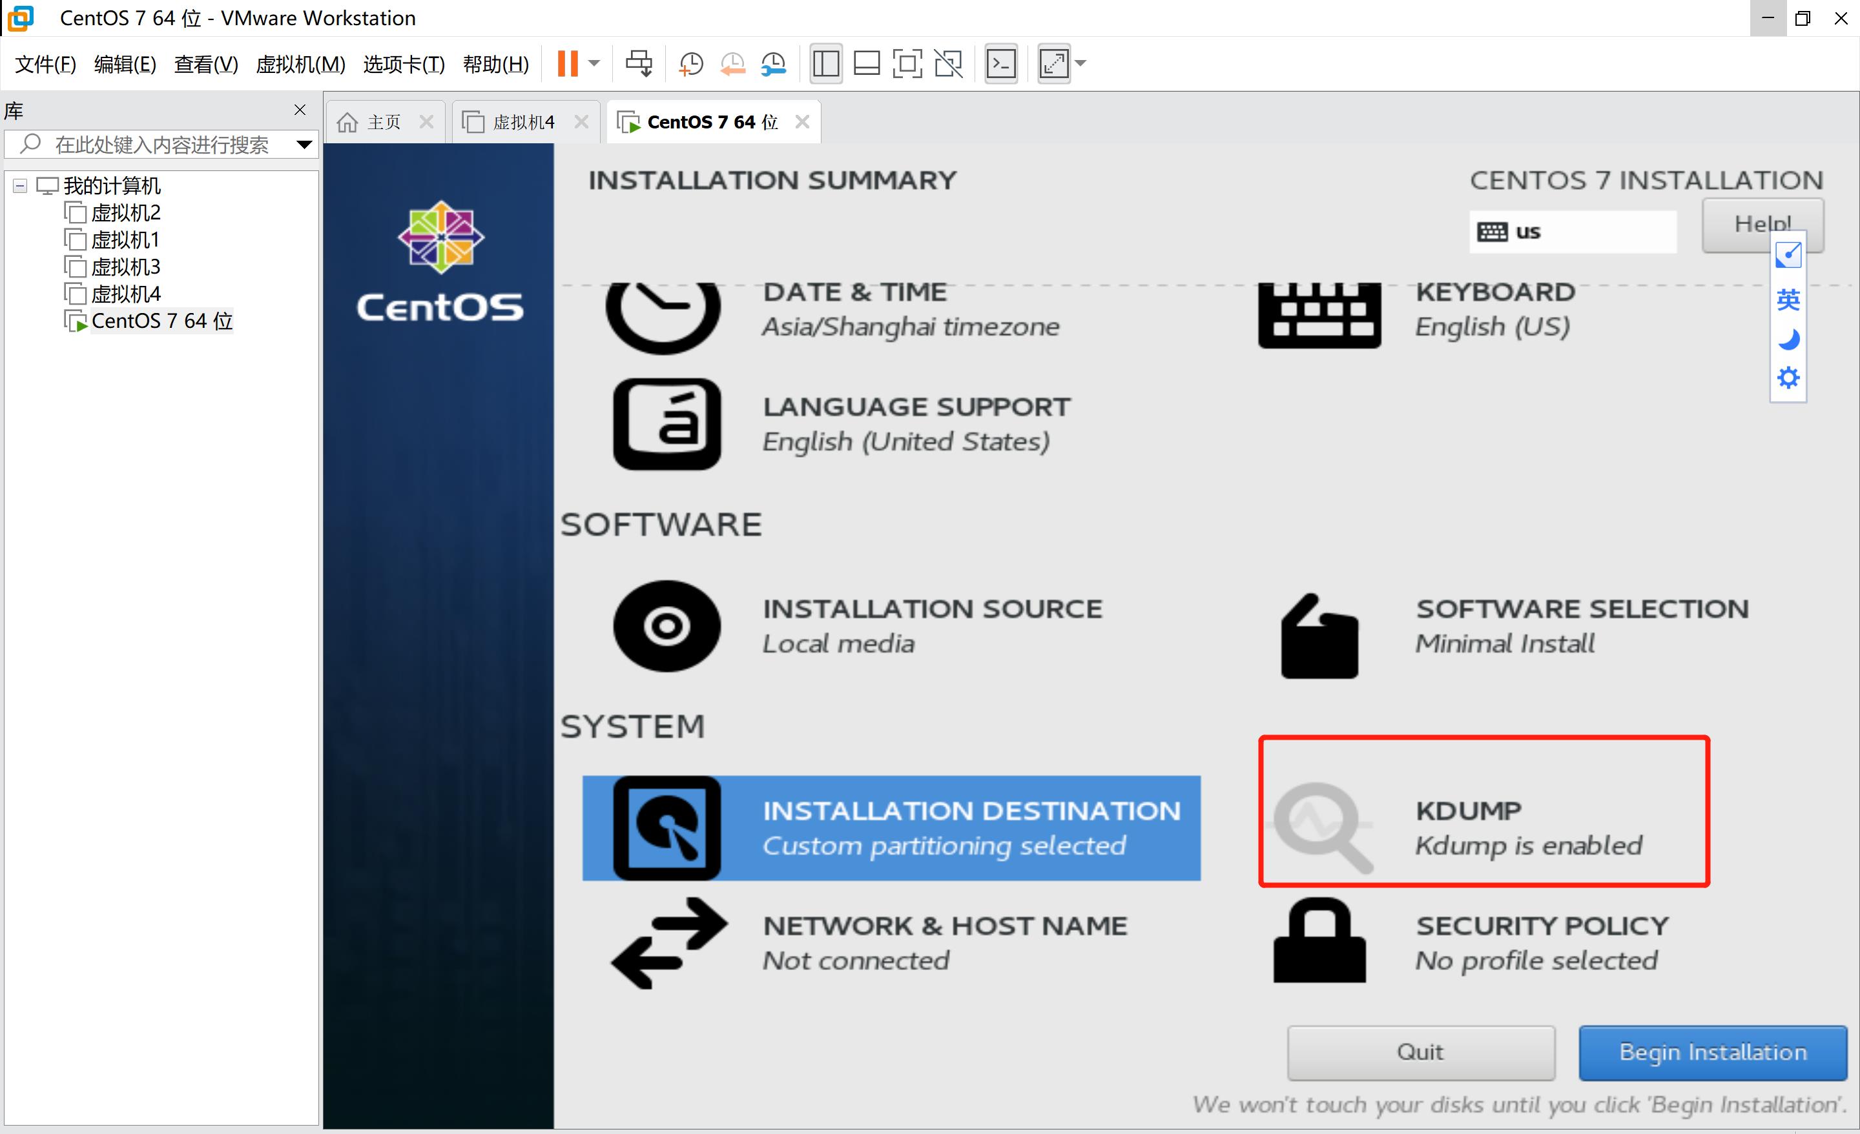The image size is (1860, 1134).
Task: Switch to Unity mode
Action: 949,63
